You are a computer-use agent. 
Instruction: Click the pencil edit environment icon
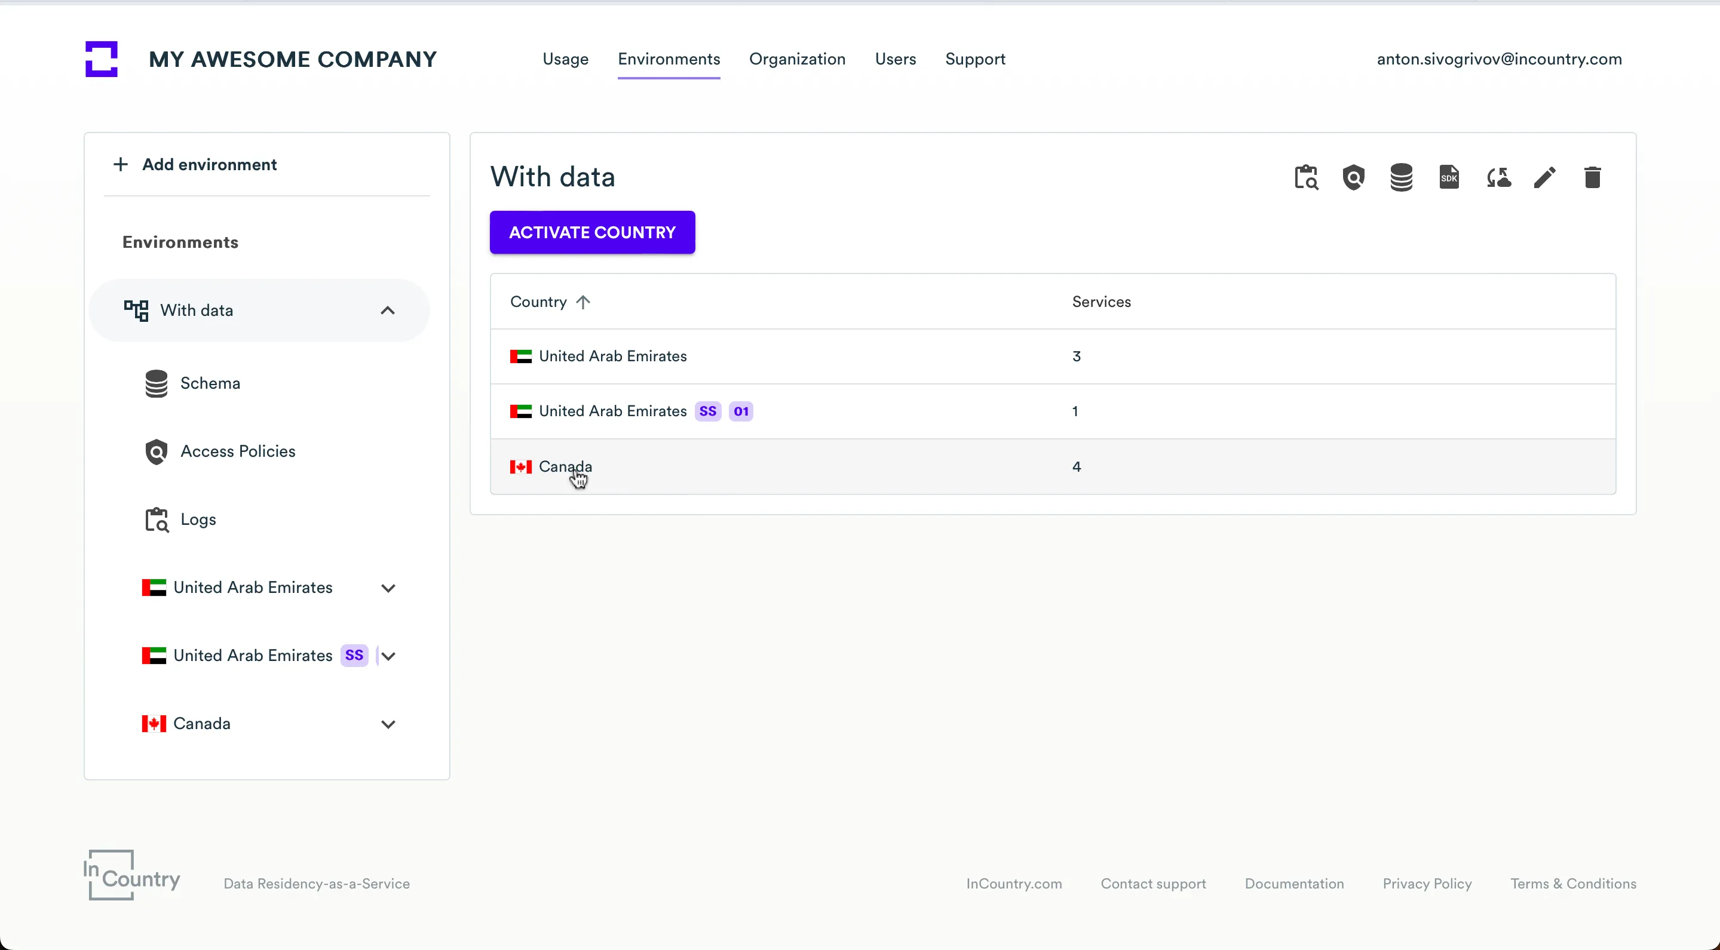[1544, 178]
